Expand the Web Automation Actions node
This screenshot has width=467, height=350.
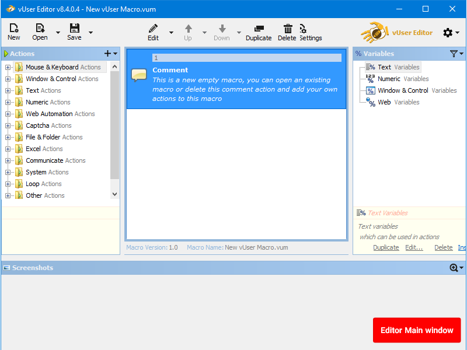[8, 114]
